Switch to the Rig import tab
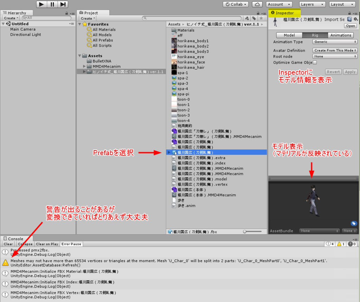Image resolution: width=360 pixels, height=302 pixels. [315, 35]
